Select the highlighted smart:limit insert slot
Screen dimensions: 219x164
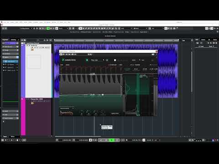click(10, 61)
